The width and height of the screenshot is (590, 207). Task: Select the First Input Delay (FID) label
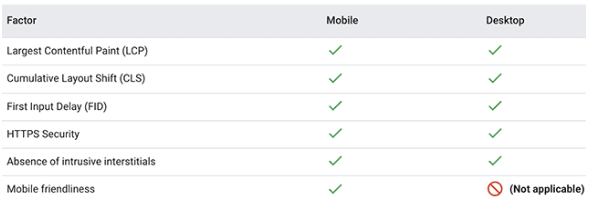click(x=57, y=106)
